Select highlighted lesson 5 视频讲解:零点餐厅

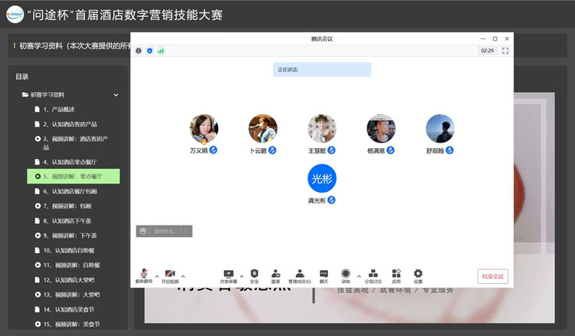point(74,176)
